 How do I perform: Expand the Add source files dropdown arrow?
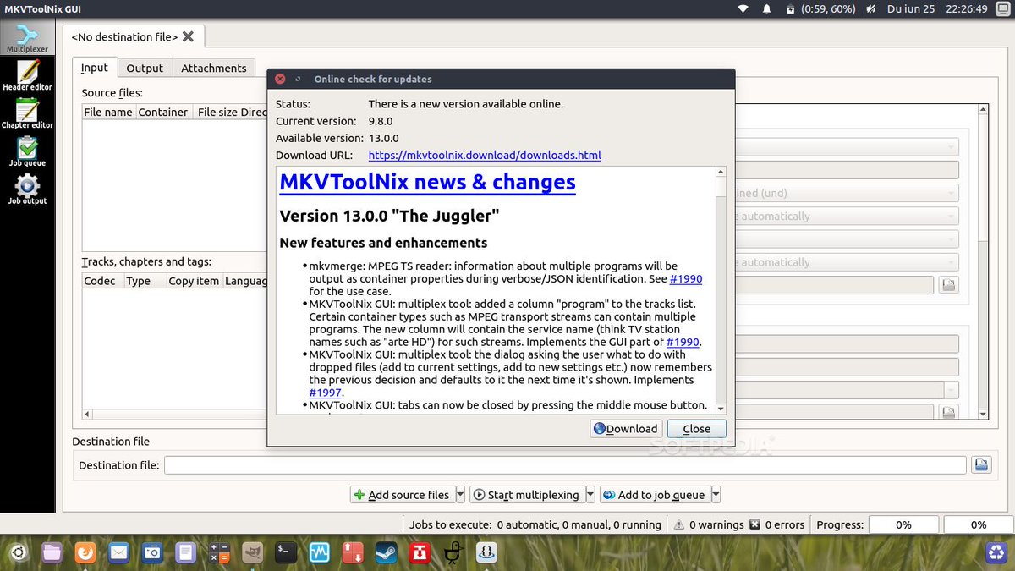point(460,495)
